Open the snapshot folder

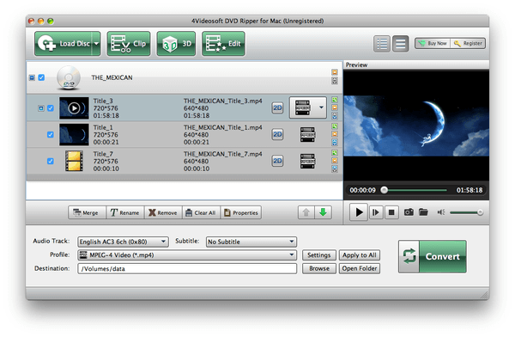tap(423, 212)
